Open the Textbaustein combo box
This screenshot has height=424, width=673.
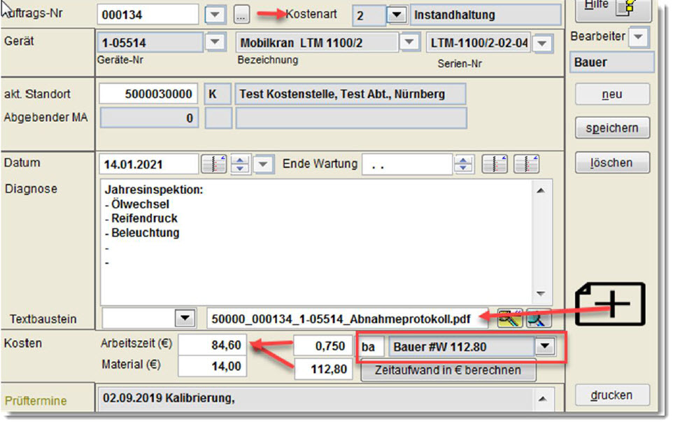[184, 318]
